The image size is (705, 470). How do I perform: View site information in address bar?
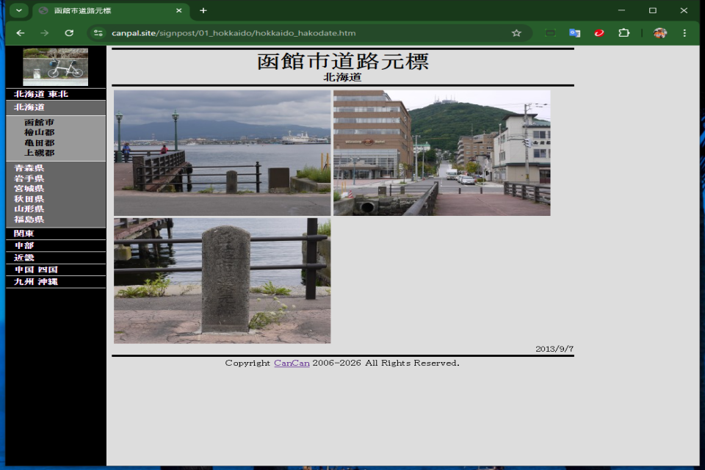[x=98, y=33]
